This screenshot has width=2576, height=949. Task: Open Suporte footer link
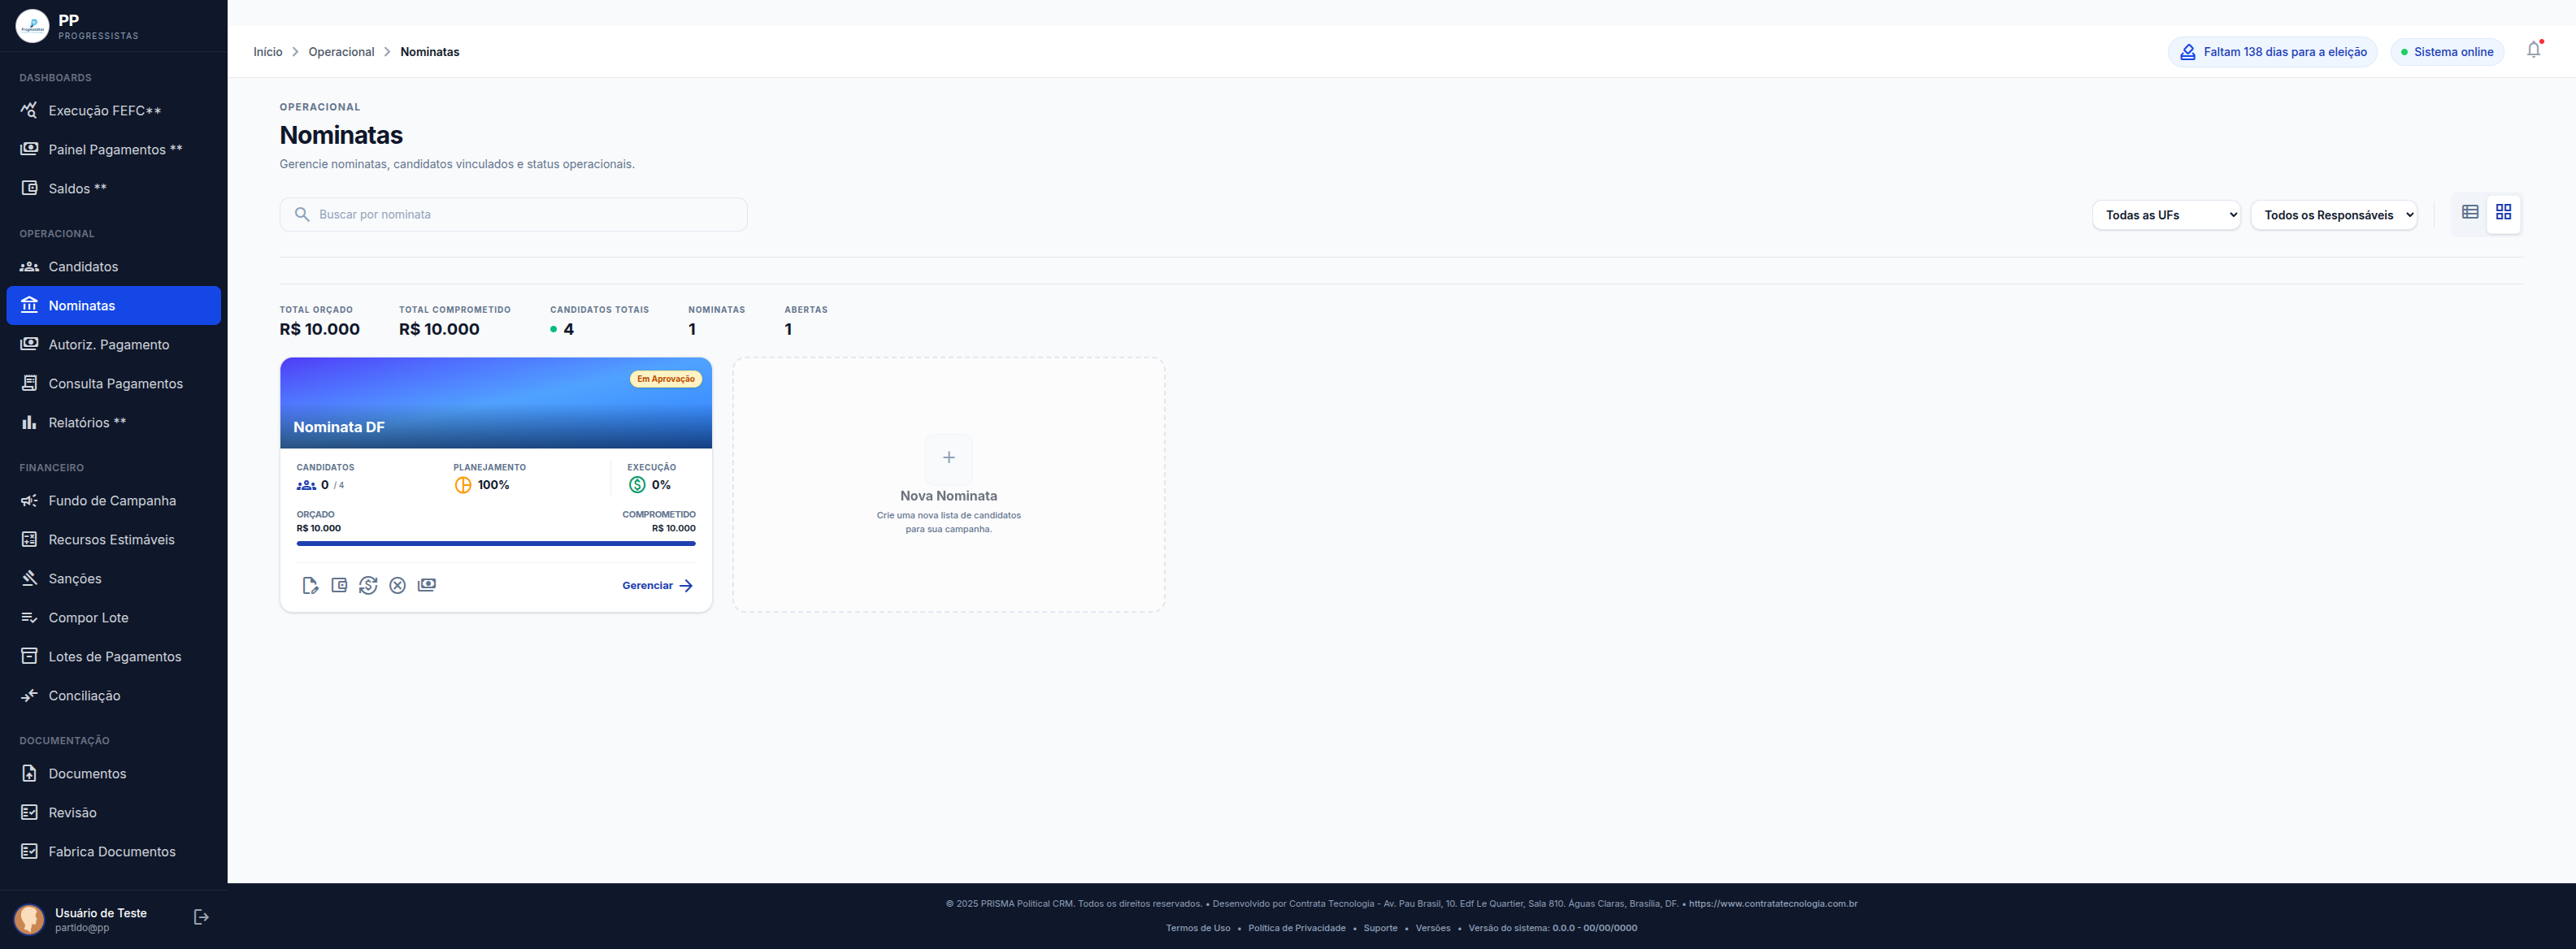pos(1380,928)
